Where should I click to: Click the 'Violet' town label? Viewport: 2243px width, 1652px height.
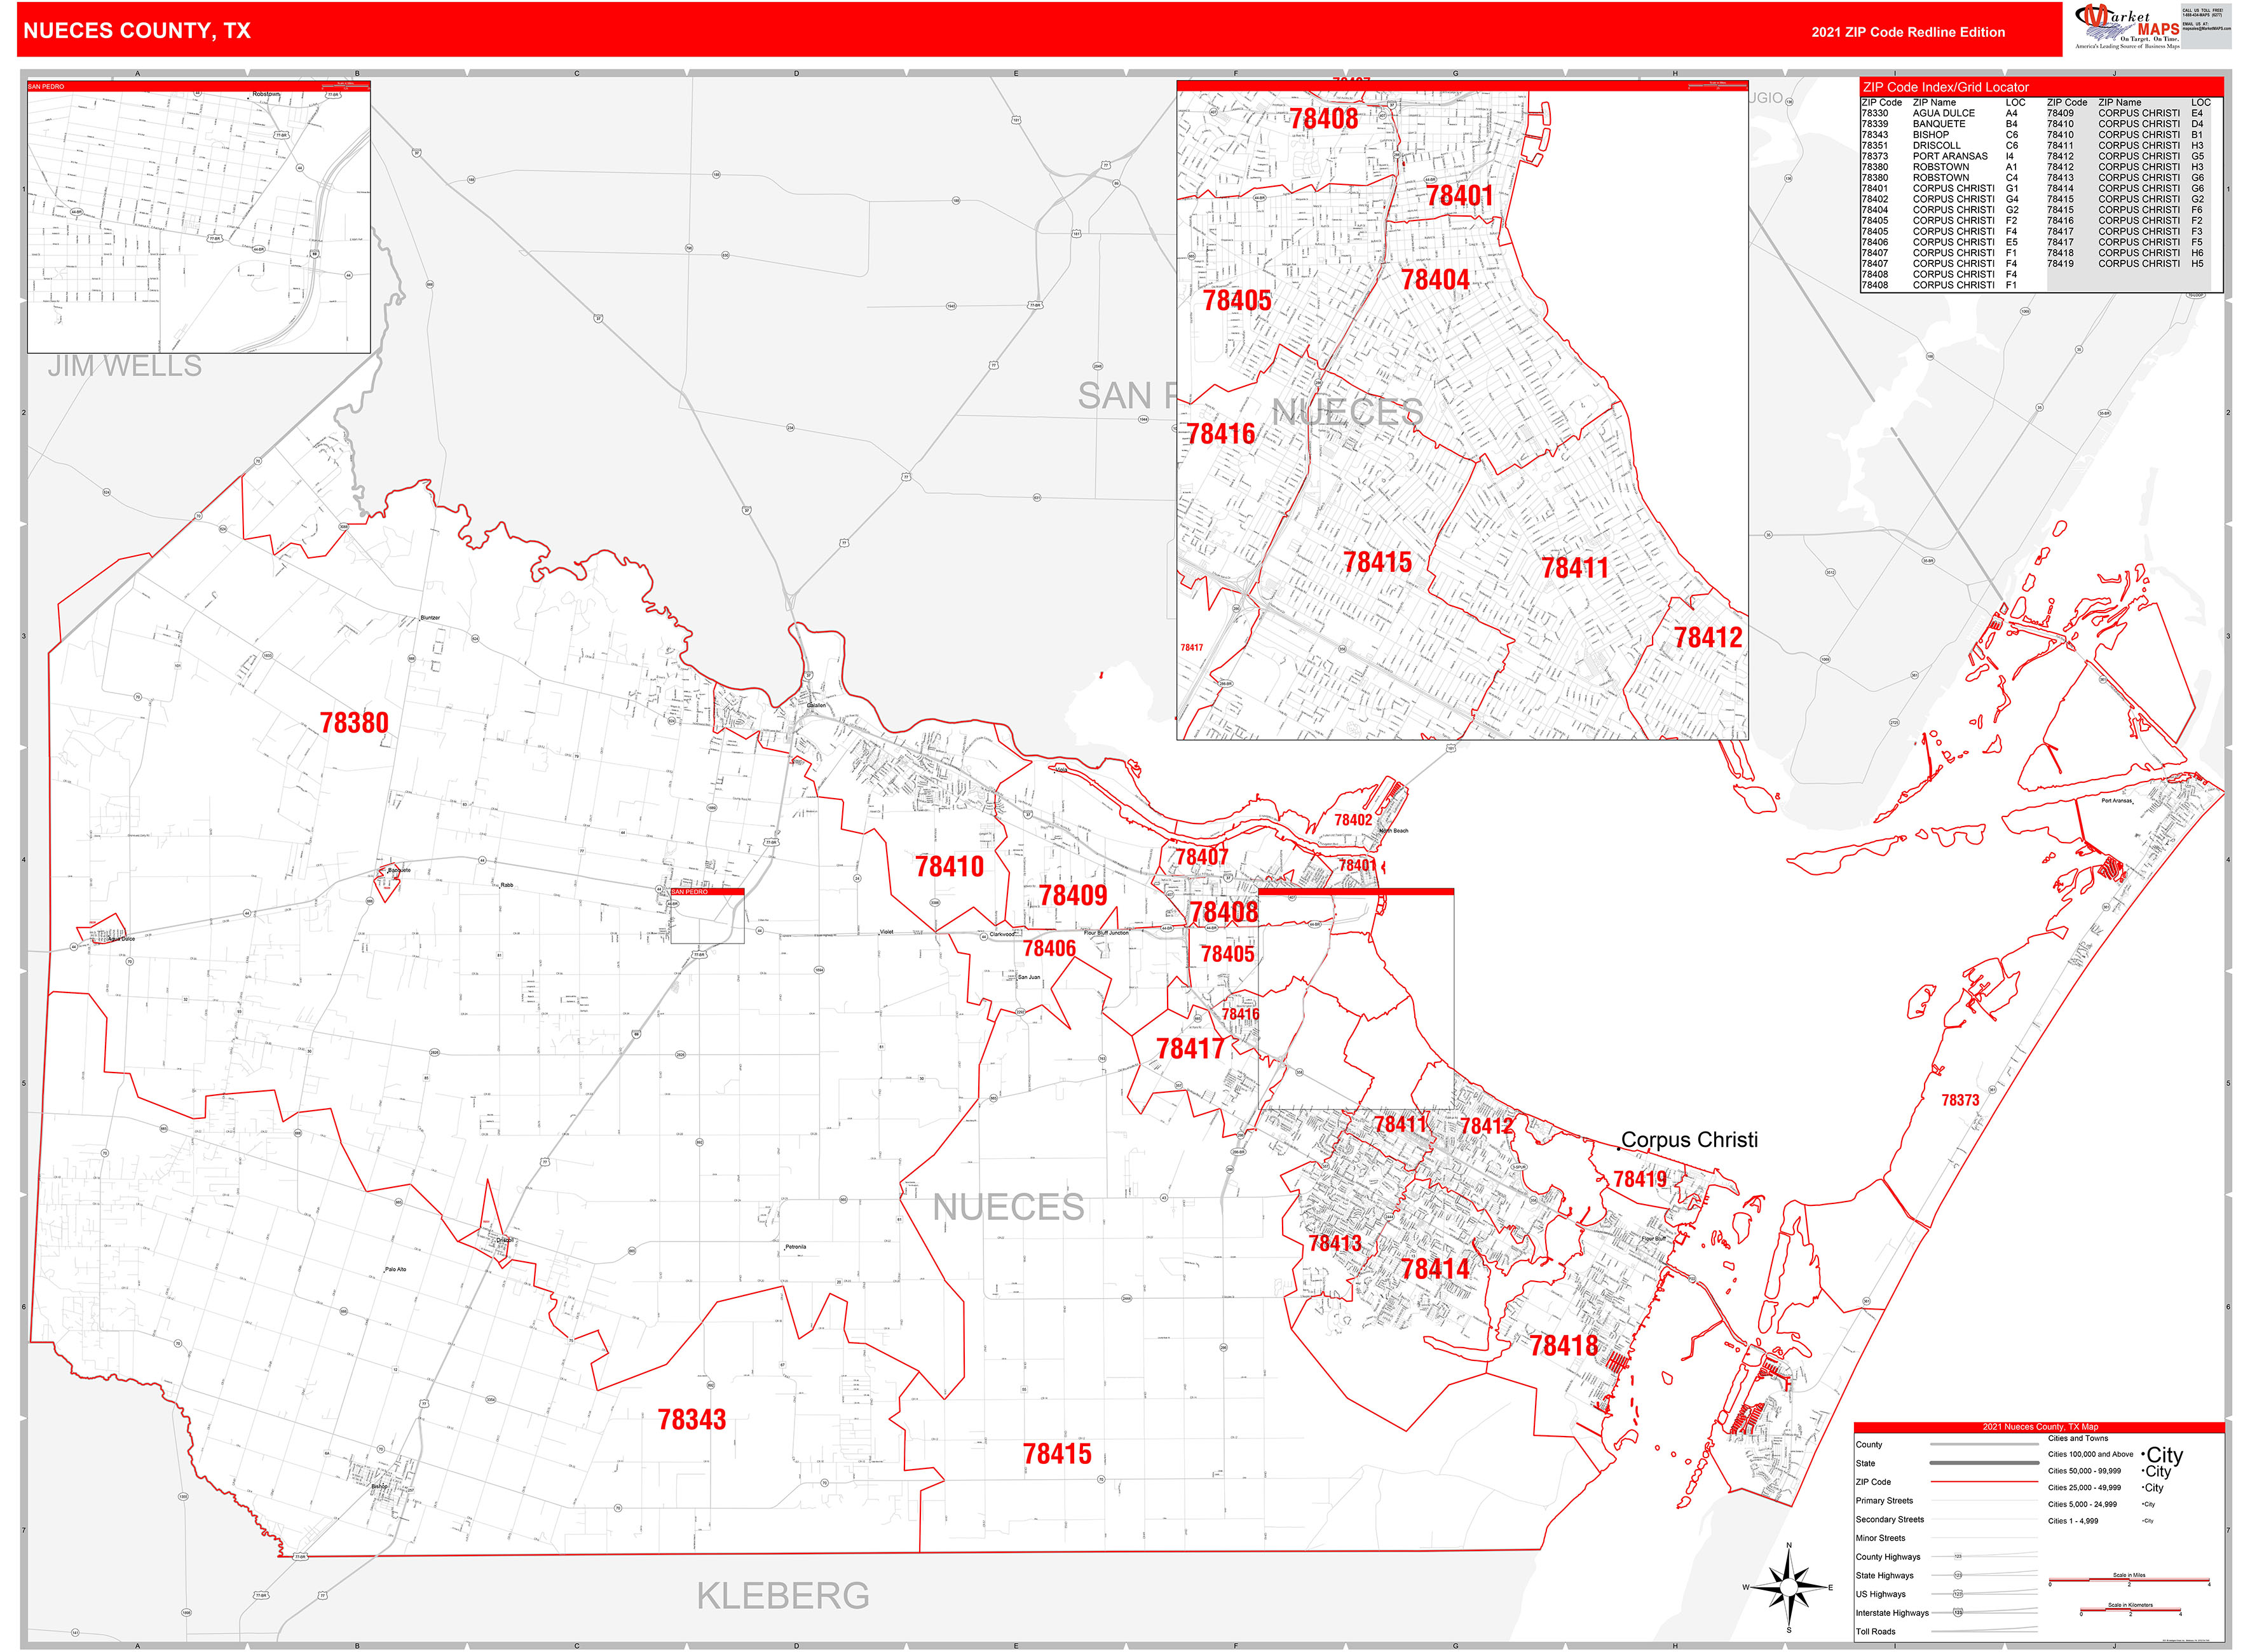coord(887,932)
